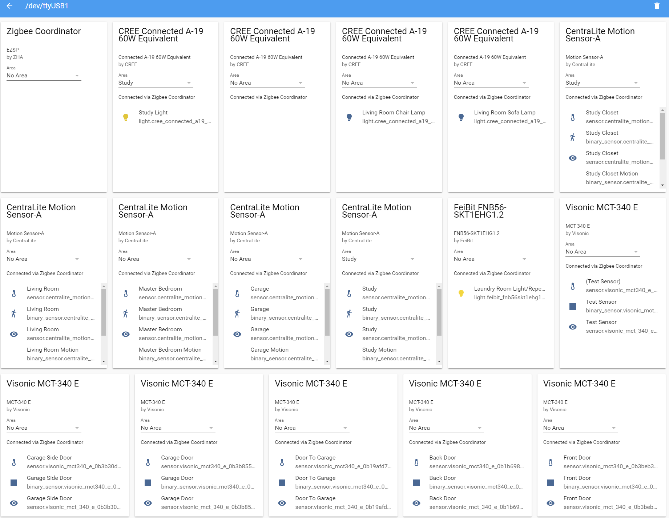The image size is (669, 518).
Task: Click Study Closet thermometer icon
Action: (x=573, y=117)
